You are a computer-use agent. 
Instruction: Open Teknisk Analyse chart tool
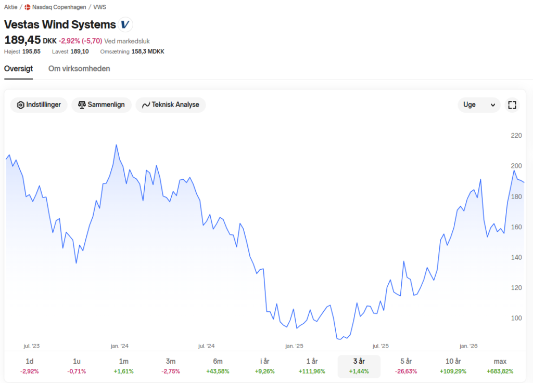click(171, 105)
